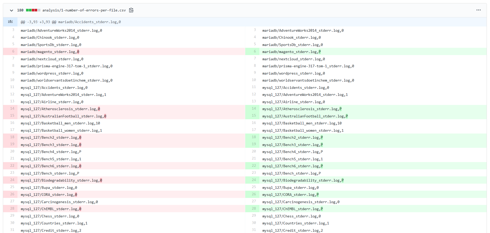The height and width of the screenshot is (233, 490).
Task: Select left-pane line mysql_127/Countries_stderr.log,1
Action: [54, 223]
